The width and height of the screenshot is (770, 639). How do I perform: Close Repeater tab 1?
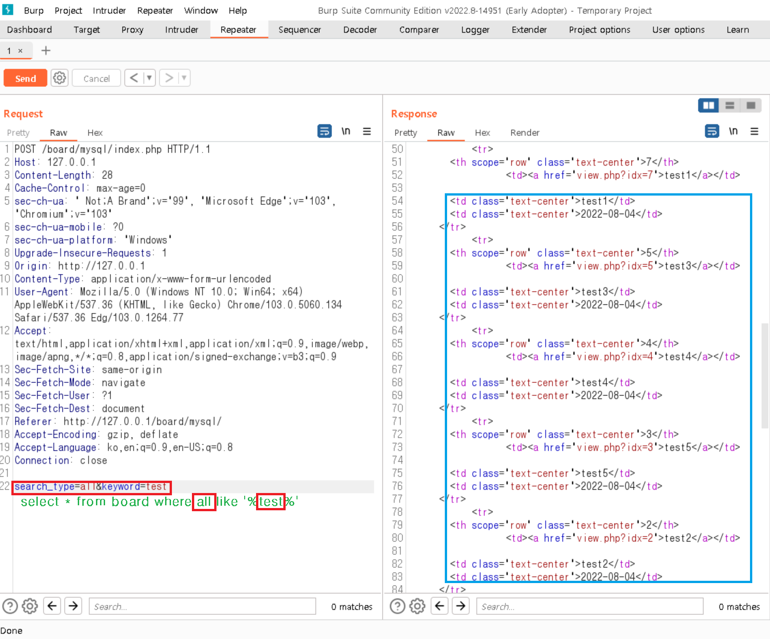coord(20,51)
